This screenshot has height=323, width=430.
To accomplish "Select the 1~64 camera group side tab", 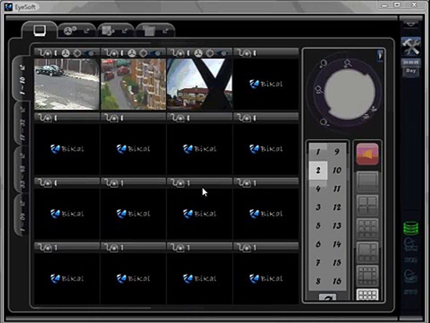I will 22,215.
